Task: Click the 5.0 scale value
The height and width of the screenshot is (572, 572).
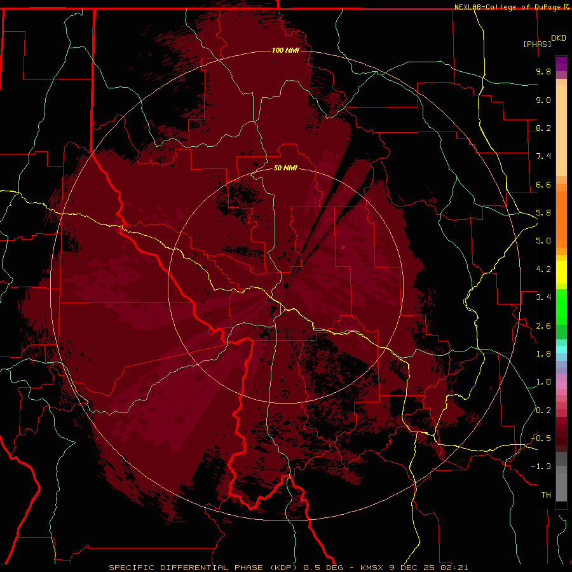Action: point(543,241)
